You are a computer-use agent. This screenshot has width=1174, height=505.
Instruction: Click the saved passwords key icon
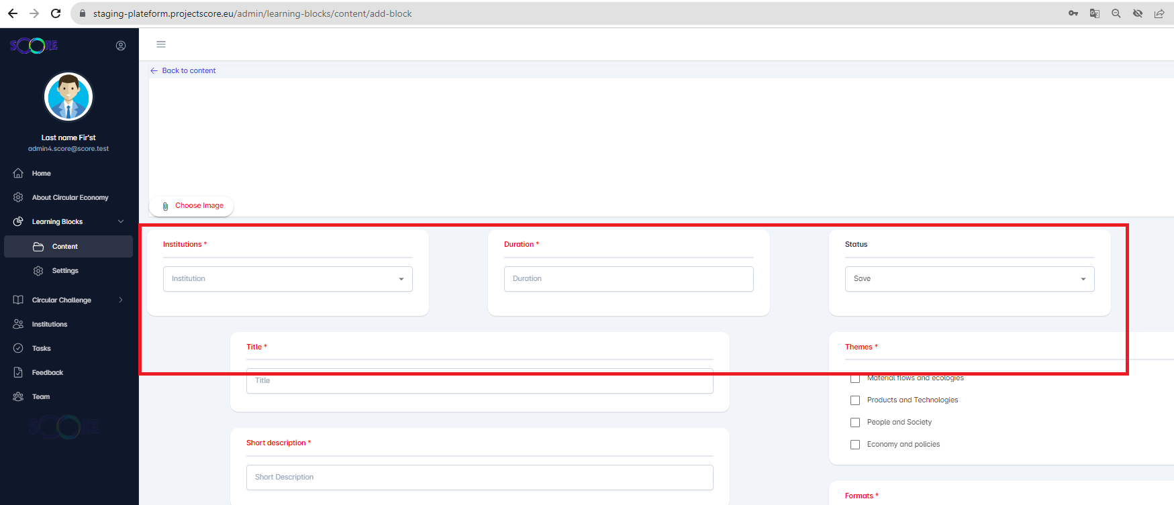(1073, 13)
